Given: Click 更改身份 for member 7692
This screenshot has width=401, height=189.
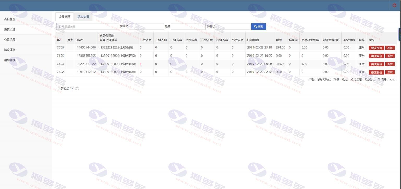Looking at the screenshot, I should pos(376,72).
